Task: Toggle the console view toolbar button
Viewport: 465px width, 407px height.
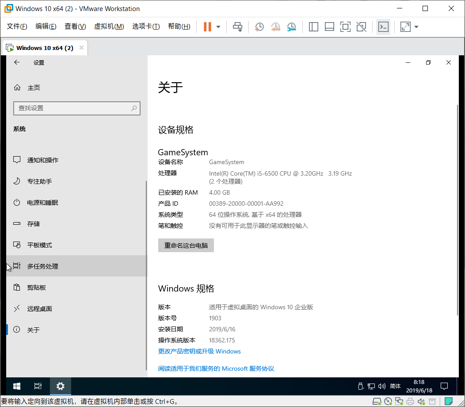Action: pos(383,27)
